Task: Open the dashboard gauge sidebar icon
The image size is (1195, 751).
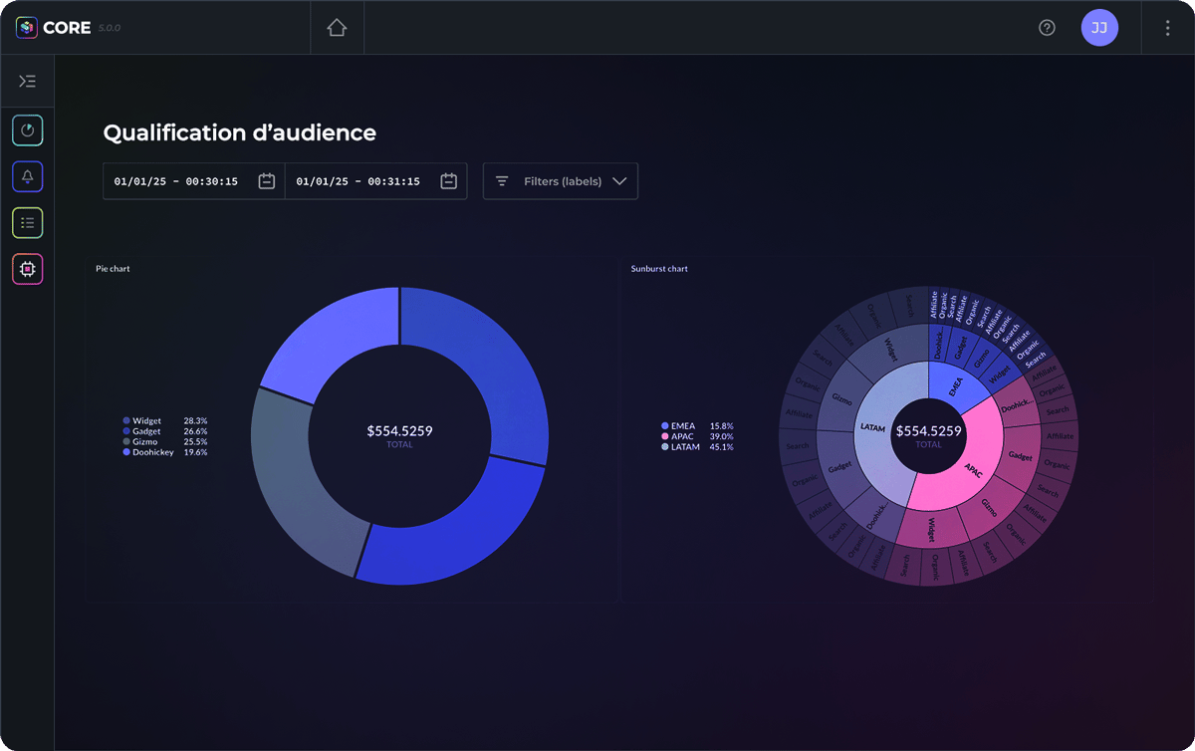Action: click(x=27, y=130)
